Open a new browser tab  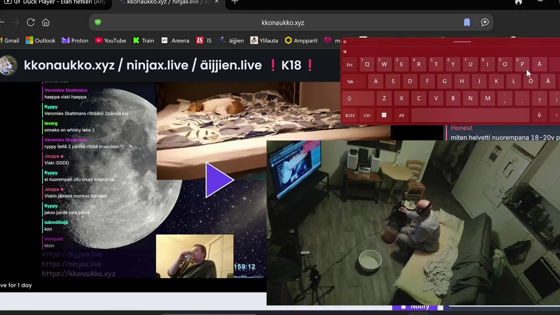pyautogui.click(x=235, y=2)
